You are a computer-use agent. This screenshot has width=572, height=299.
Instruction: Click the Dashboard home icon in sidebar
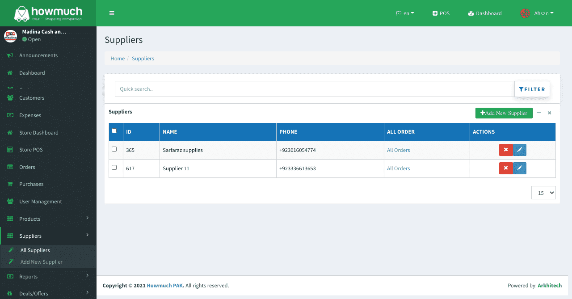10,73
